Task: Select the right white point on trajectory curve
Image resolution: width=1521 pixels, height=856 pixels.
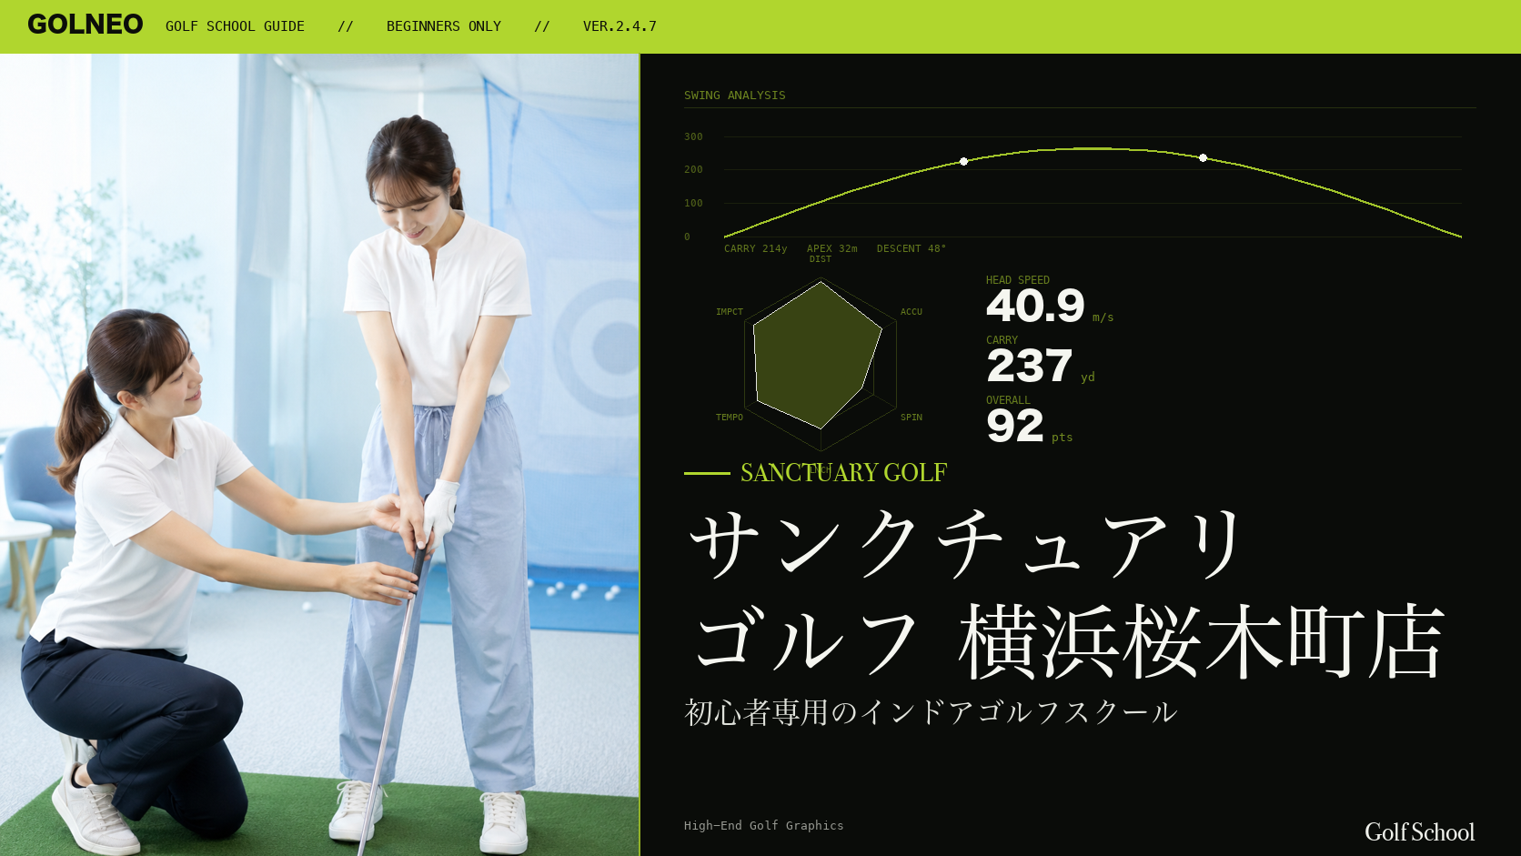Action: pyautogui.click(x=1204, y=158)
